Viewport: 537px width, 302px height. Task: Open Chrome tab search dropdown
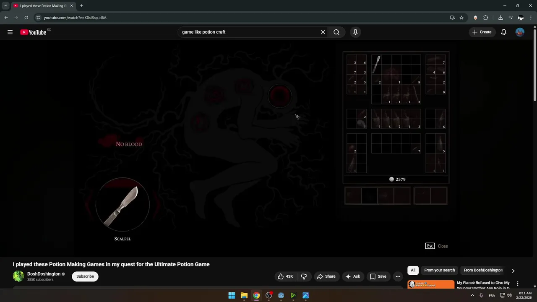pyautogui.click(x=5, y=6)
